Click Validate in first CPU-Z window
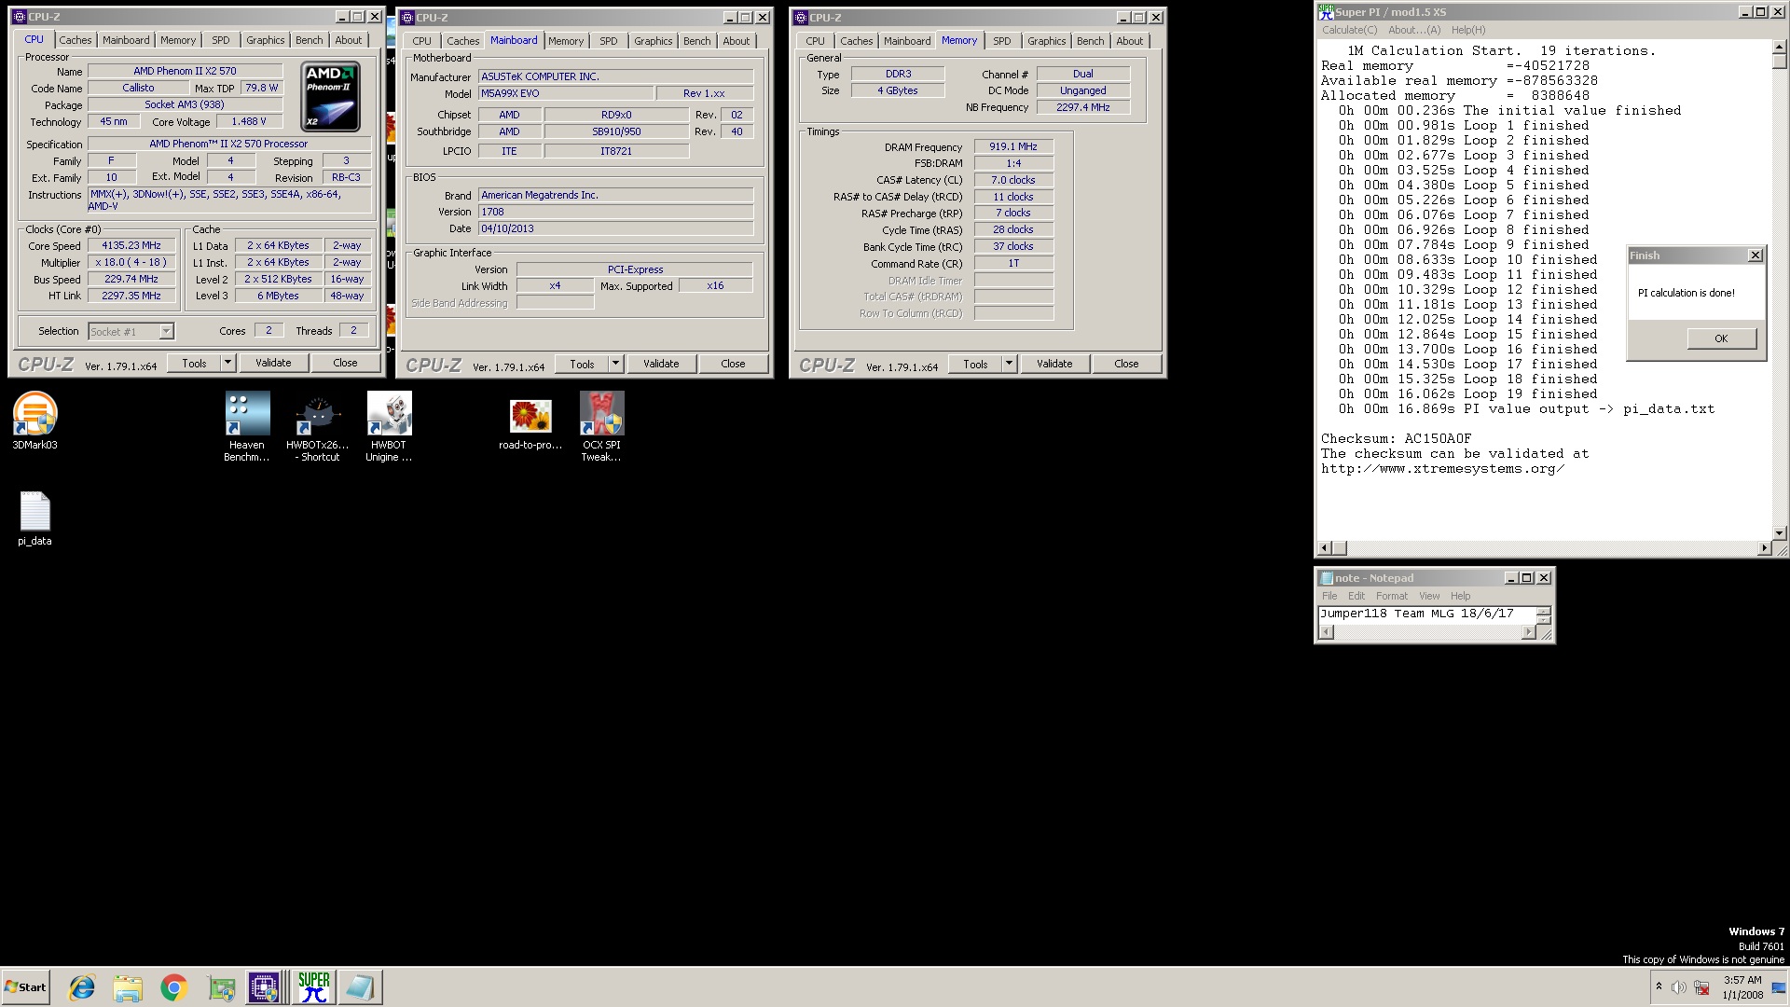Image resolution: width=1790 pixels, height=1007 pixels. (x=273, y=363)
